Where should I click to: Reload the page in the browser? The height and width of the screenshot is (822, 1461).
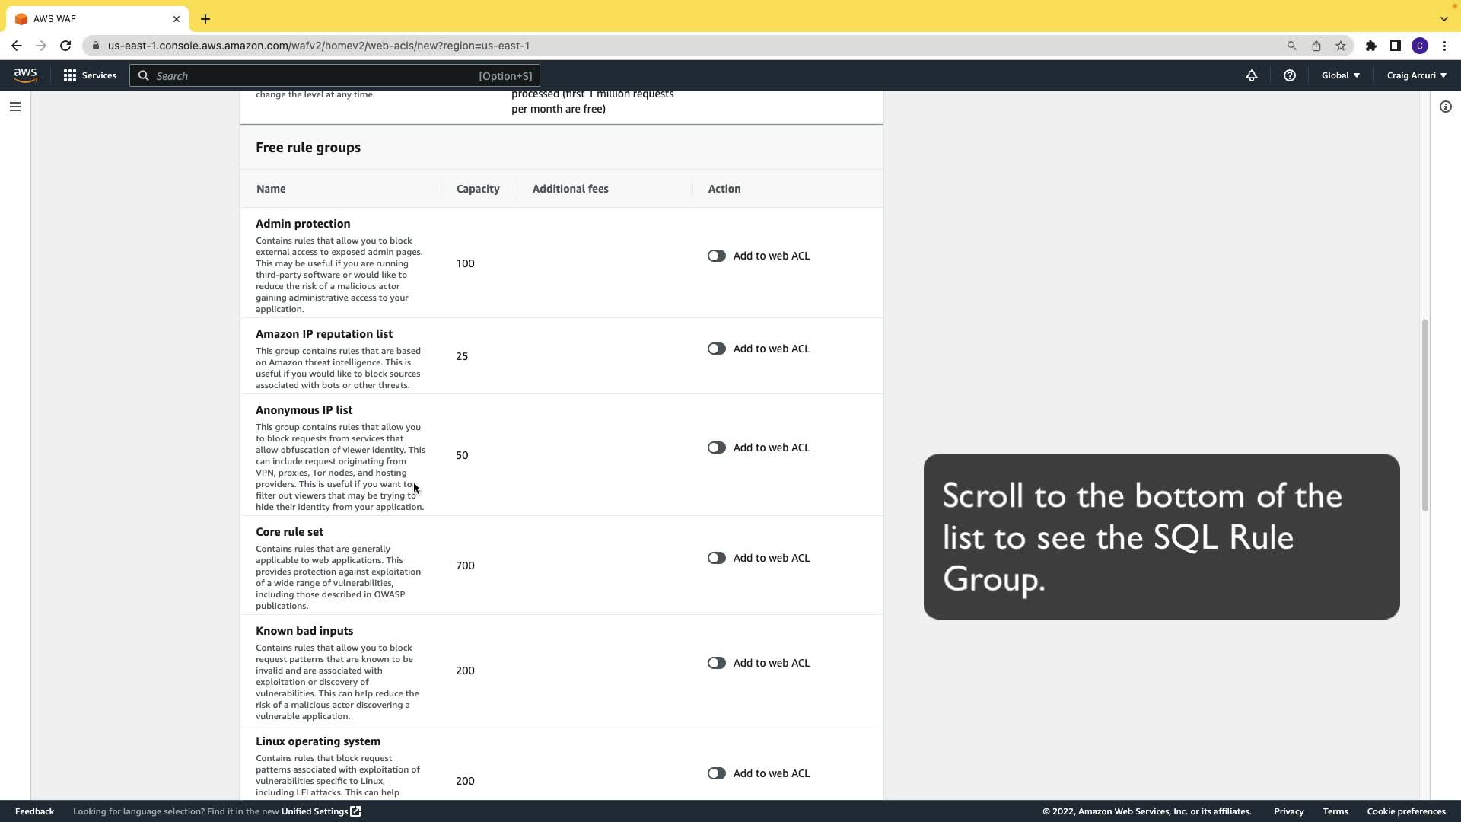coord(65,46)
